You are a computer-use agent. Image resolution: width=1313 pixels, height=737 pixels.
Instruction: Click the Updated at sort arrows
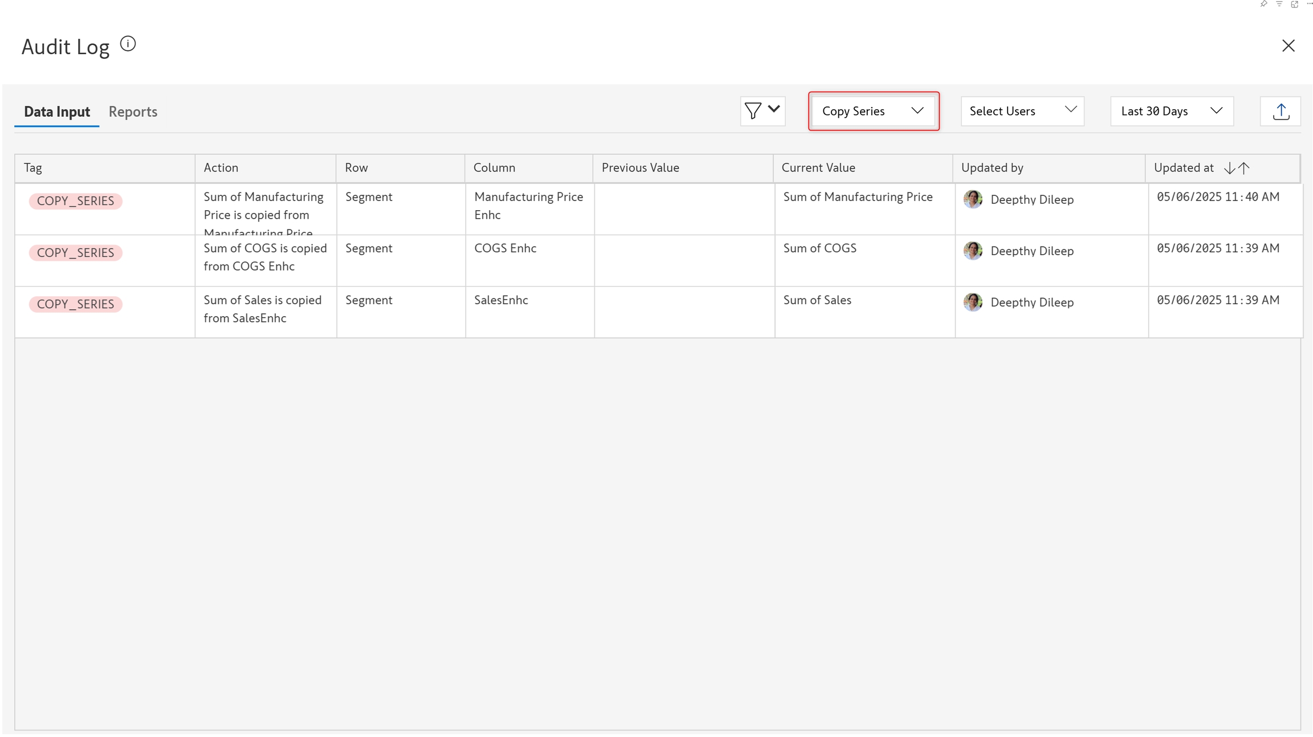pyautogui.click(x=1237, y=168)
